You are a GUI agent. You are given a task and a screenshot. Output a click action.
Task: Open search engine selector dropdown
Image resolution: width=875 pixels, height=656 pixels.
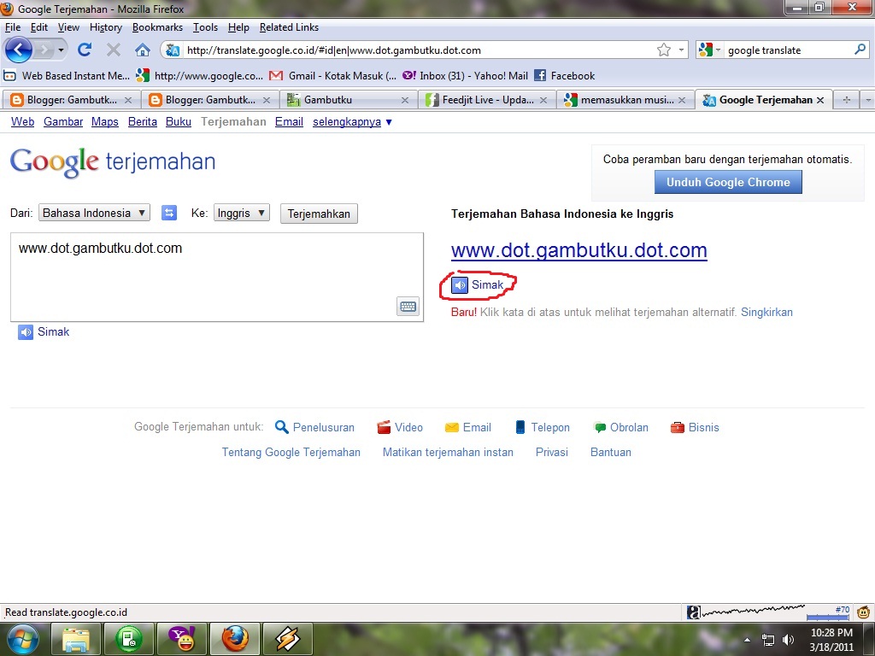click(718, 50)
